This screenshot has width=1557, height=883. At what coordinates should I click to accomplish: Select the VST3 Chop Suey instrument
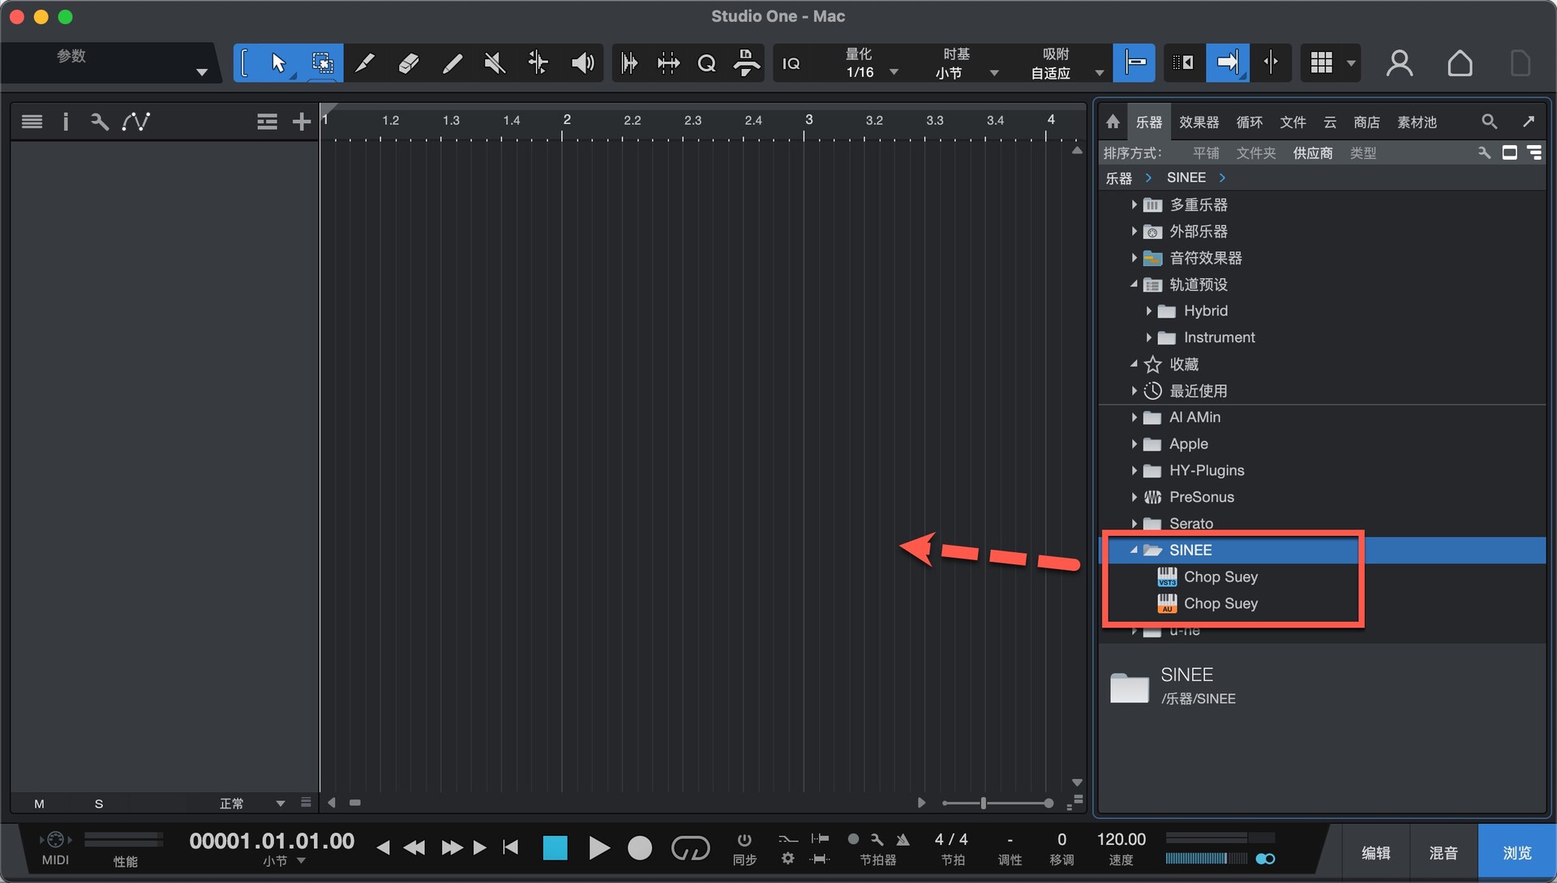1220,577
